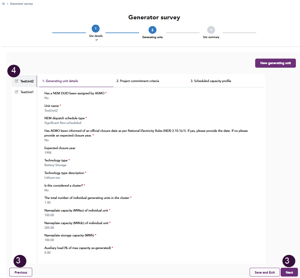The width and height of the screenshot is (300, 278).
Task: Click the auxiliary load value 0.00
Action: click(47, 253)
